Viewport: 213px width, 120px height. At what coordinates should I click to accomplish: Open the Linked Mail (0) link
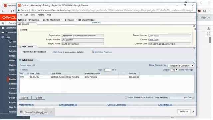pos(165,105)
